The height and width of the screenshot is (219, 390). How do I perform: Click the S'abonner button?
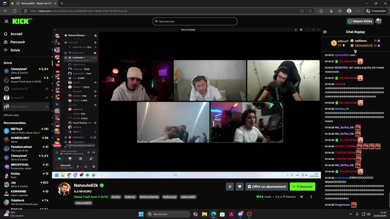303,187
